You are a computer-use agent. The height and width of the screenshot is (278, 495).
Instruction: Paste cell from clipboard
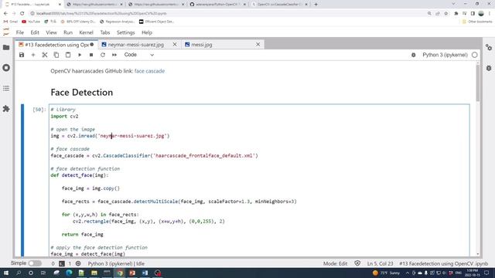coord(68,55)
